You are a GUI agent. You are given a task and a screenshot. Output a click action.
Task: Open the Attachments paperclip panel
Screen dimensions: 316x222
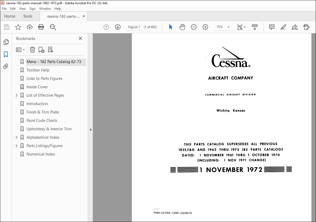pyautogui.click(x=6, y=66)
